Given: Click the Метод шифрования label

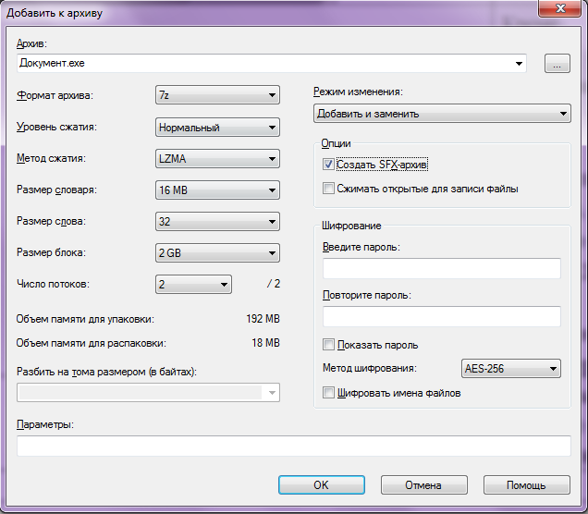Looking at the screenshot, I should point(370,368).
